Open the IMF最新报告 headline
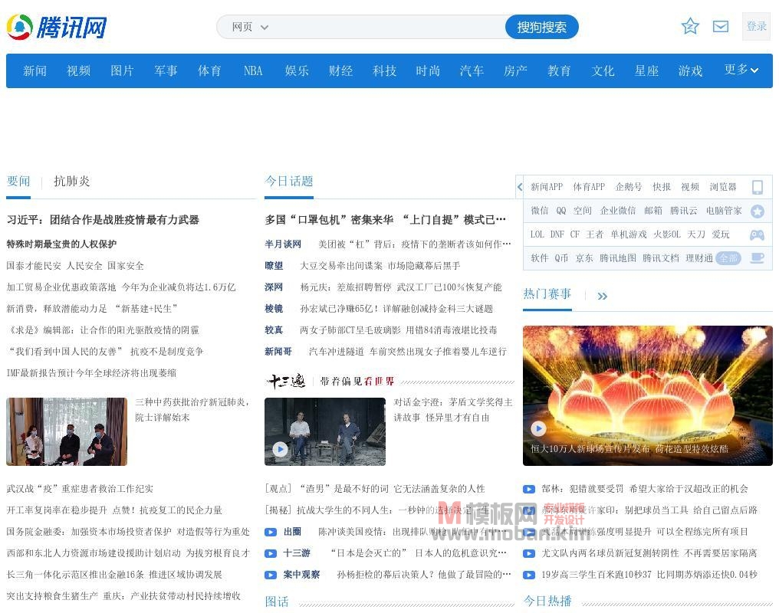Viewport: 779px width, 613px height. coord(91,373)
